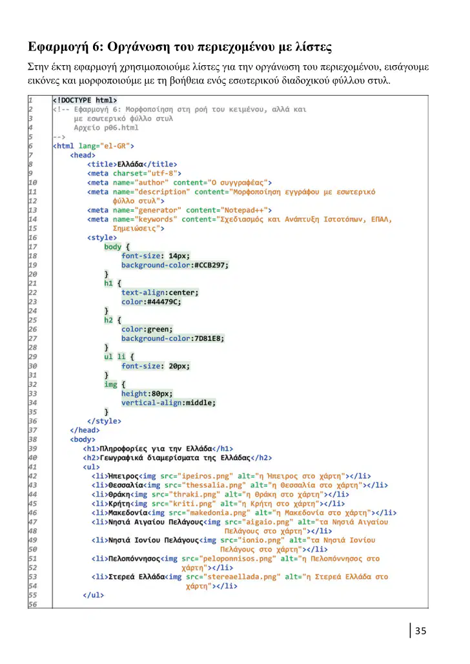Image resolution: width=470 pixels, height=664 pixels.
Task: Click the meta name="keywords" line
Action: pos(240,220)
